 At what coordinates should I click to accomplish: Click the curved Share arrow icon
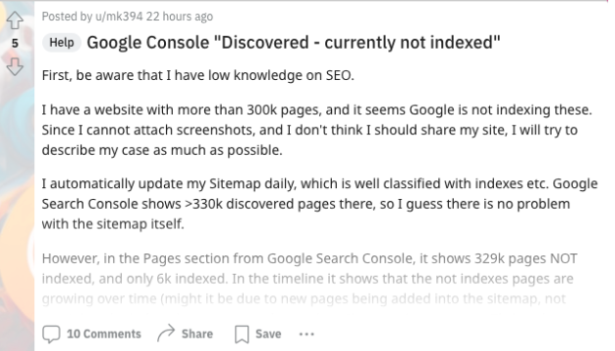click(x=166, y=333)
